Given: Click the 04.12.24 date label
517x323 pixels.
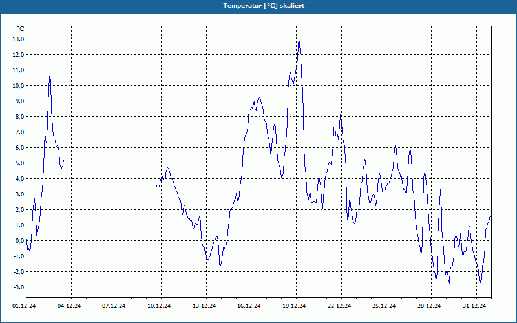Looking at the screenshot, I should click(69, 306).
